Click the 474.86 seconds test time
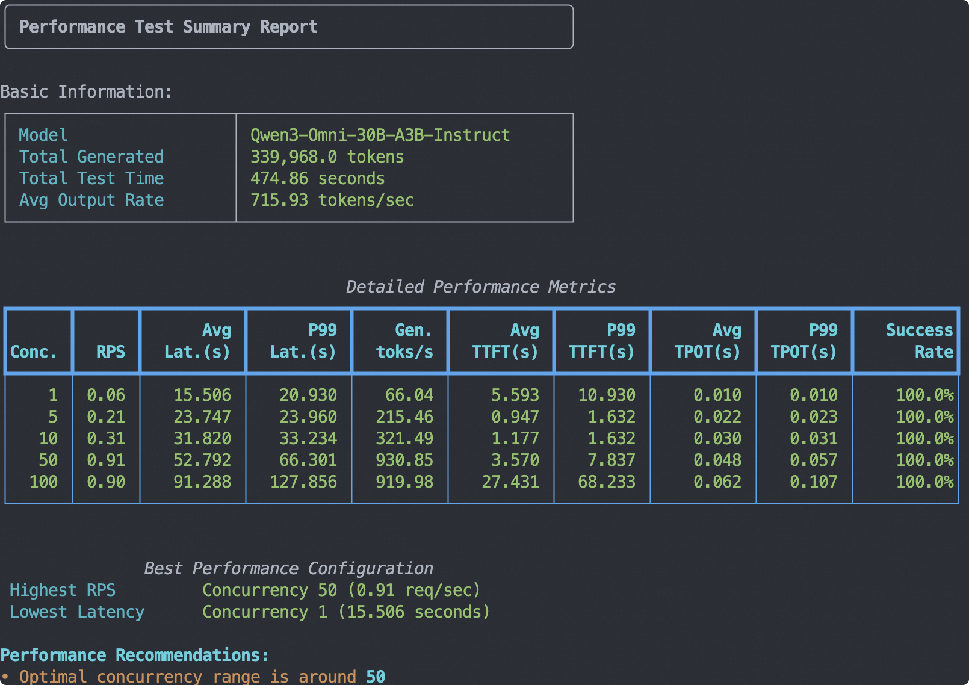 [317, 178]
